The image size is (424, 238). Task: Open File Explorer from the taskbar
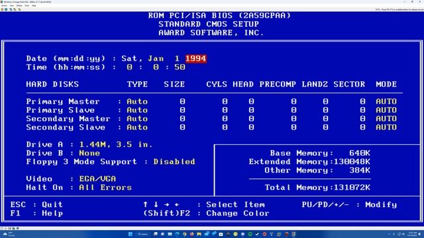[199, 234]
